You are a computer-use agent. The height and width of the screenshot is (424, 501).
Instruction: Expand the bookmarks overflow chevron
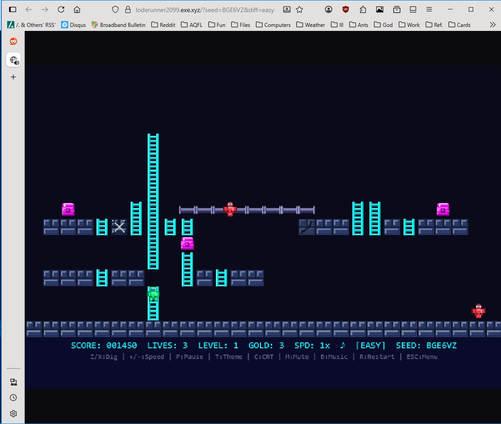[492, 25]
